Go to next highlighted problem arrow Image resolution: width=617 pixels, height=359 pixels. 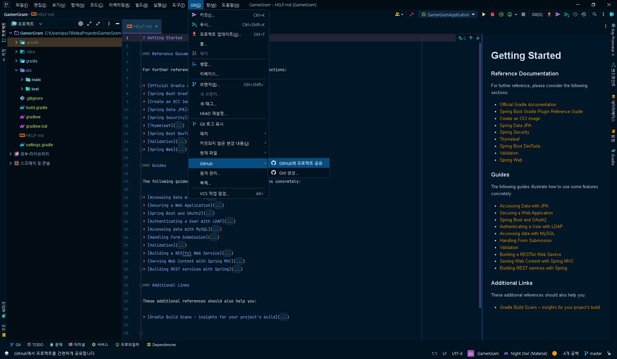[478, 38]
